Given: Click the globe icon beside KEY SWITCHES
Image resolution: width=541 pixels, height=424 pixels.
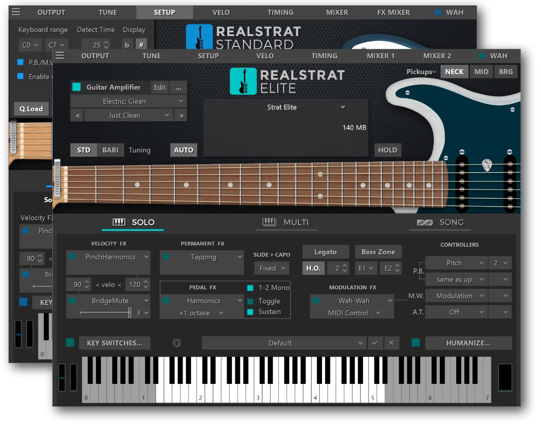Looking at the screenshot, I should [176, 343].
